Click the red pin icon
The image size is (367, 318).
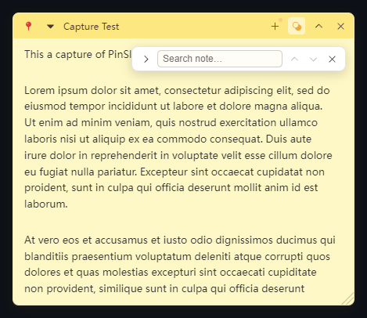pos(28,27)
